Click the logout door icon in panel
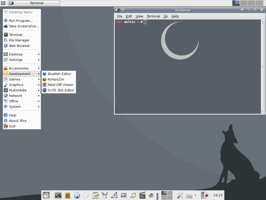The height and width of the screenshot is (200, 266). pos(204,195)
